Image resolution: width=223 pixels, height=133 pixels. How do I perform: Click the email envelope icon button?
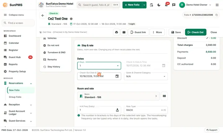[124, 32]
